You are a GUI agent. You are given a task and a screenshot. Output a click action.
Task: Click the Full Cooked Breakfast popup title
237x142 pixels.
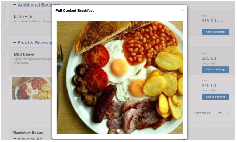pyautogui.click(x=75, y=11)
